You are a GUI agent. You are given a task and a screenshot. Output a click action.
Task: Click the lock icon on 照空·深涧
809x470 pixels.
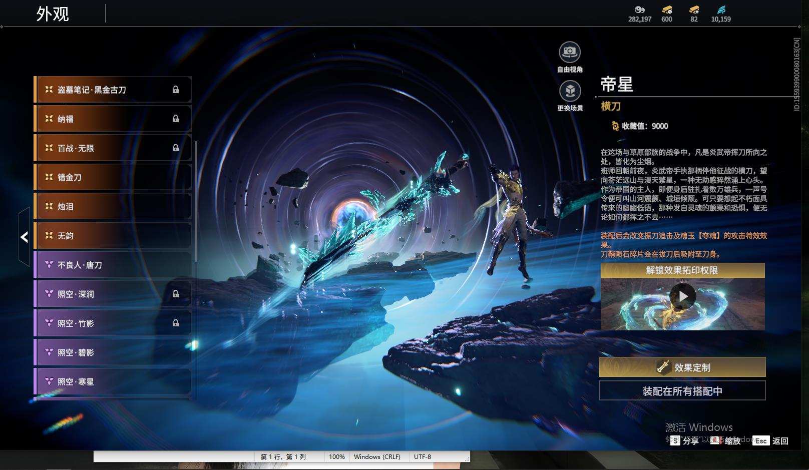(176, 294)
